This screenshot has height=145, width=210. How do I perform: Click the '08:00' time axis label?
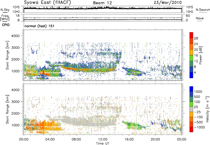[76, 140]
